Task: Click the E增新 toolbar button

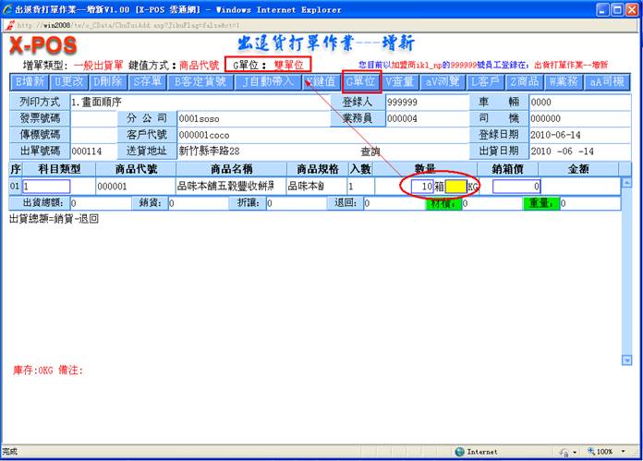Action: (30, 81)
